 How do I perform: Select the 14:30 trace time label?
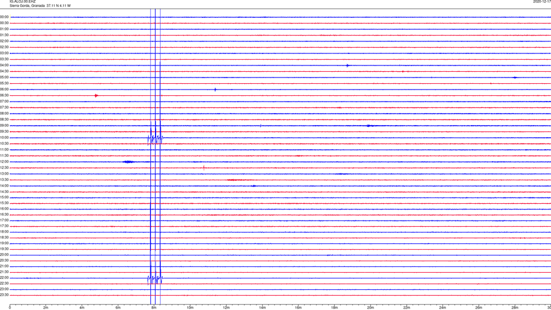[4, 192]
